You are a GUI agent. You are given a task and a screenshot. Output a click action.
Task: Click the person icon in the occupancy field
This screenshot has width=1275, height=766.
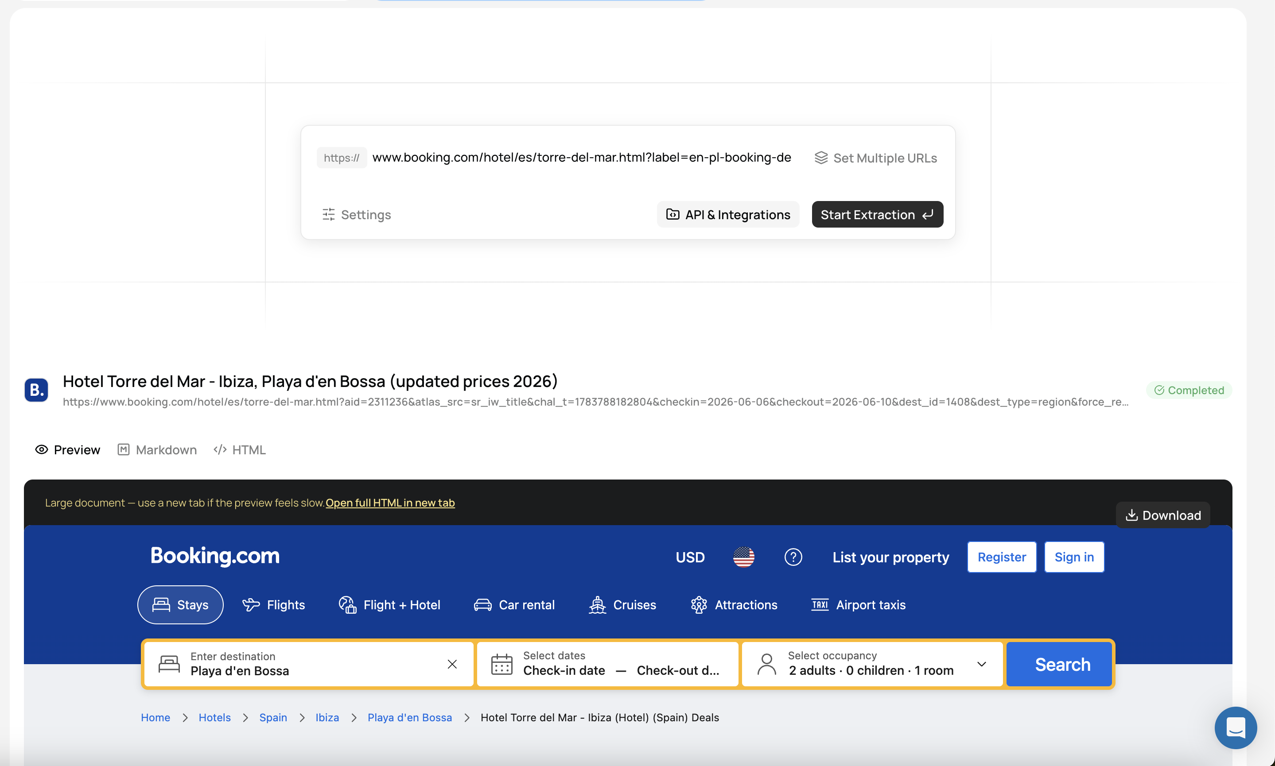coord(766,664)
